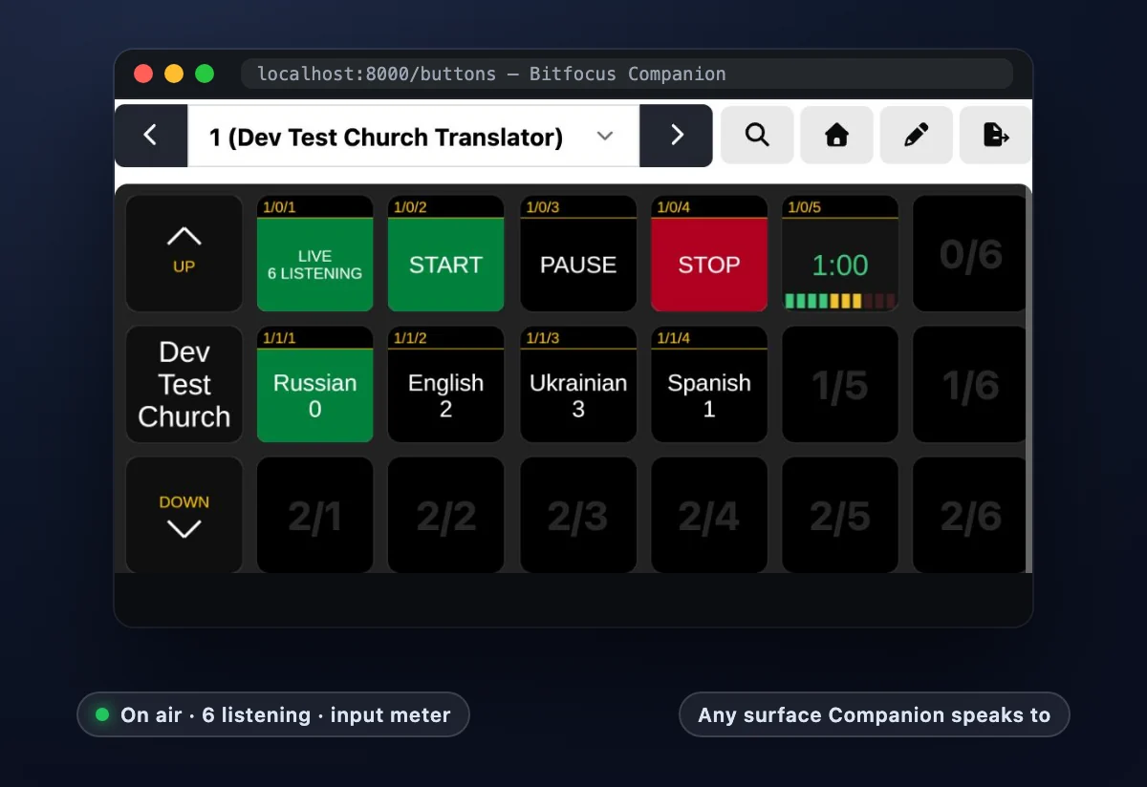Click the 1/0/4 location label

[673, 207]
